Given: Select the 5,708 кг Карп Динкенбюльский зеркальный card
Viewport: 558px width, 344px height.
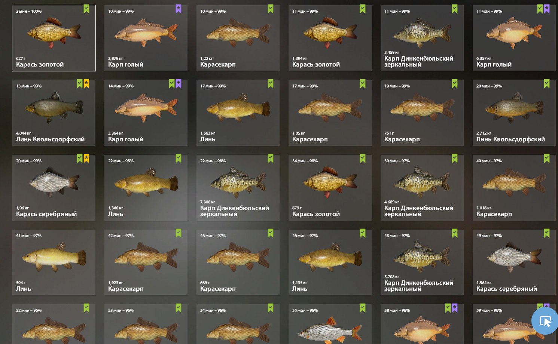Looking at the screenshot, I should click(x=422, y=262).
